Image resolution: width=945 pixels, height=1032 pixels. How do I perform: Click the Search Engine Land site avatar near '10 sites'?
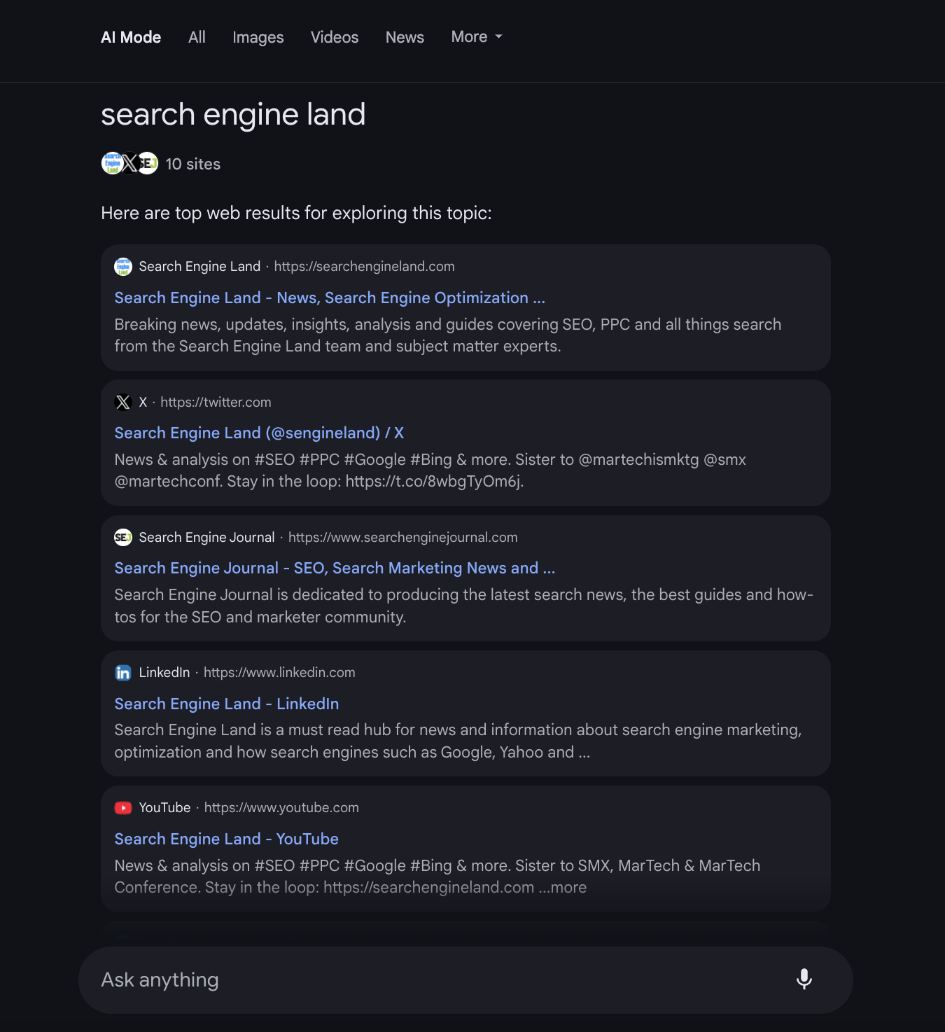pyautogui.click(x=112, y=163)
